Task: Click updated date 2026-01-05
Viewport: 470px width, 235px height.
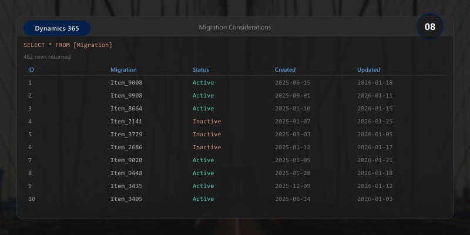Action: pyautogui.click(x=375, y=135)
